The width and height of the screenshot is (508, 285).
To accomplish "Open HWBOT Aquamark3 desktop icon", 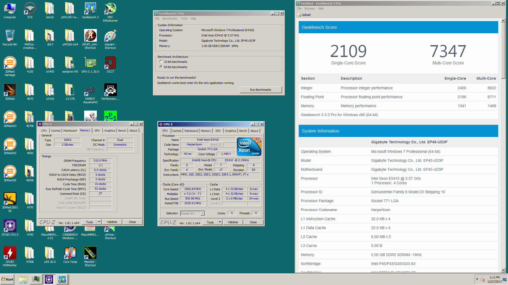I will click(x=90, y=94).
